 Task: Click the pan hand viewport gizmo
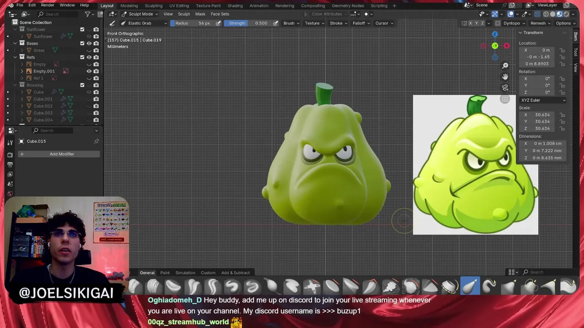tap(505, 77)
